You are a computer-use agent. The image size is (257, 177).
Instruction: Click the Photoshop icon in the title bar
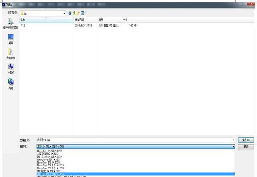coord(4,5)
